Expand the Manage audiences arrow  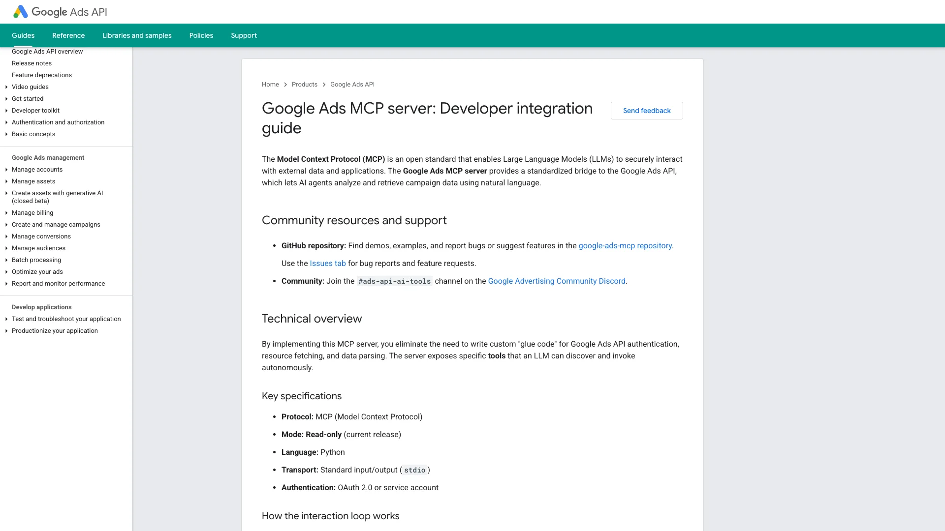[6, 248]
